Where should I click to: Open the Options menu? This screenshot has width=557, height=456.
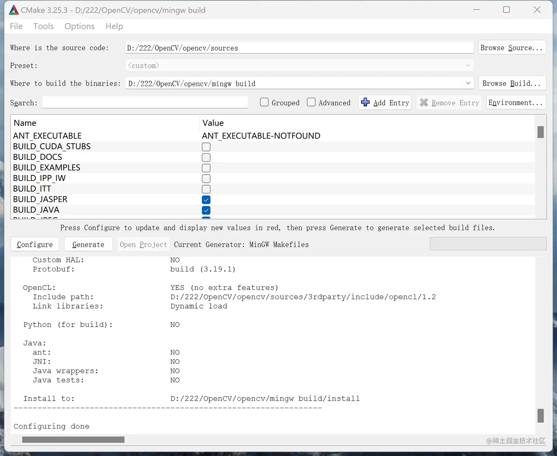(x=79, y=26)
